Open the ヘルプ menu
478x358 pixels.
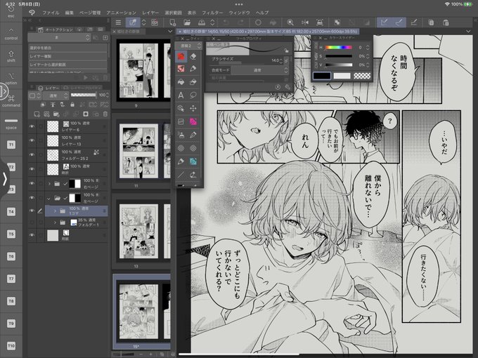tap(262, 13)
